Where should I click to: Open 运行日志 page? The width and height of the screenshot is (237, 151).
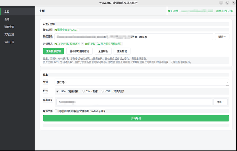coord(18,42)
